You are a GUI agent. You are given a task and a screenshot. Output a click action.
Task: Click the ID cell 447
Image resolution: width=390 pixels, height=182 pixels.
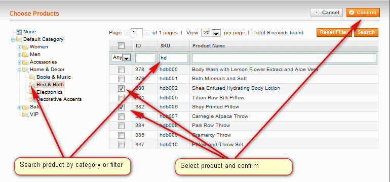click(x=139, y=144)
